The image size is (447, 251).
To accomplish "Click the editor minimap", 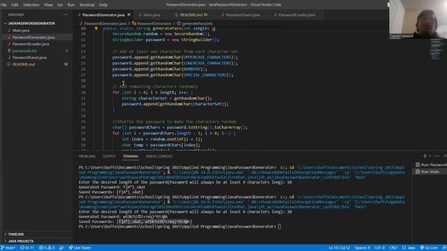I will pos(437,50).
